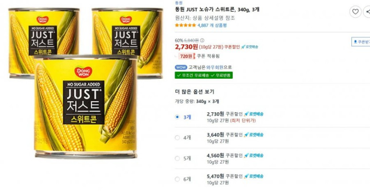Select the 3개 quantity radio option
370x191 pixels.
point(177,117)
